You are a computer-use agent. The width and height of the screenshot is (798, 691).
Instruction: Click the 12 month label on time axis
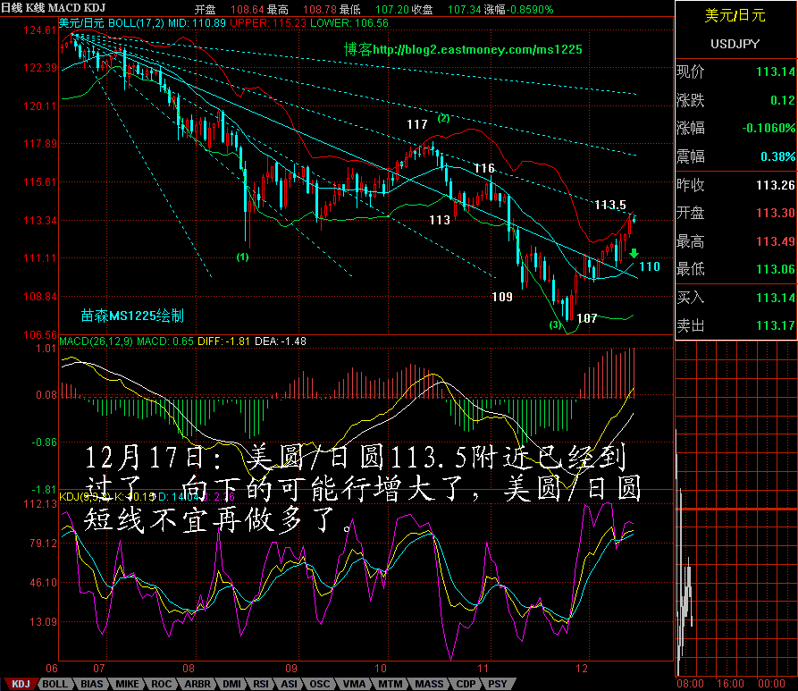pyautogui.click(x=582, y=668)
